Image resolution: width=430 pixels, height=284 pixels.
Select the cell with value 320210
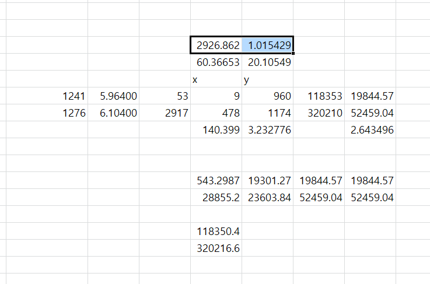point(319,113)
